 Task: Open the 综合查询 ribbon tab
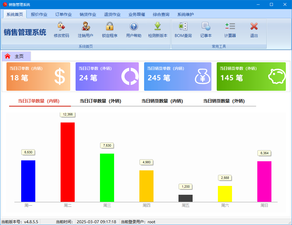pyautogui.click(x=161, y=14)
